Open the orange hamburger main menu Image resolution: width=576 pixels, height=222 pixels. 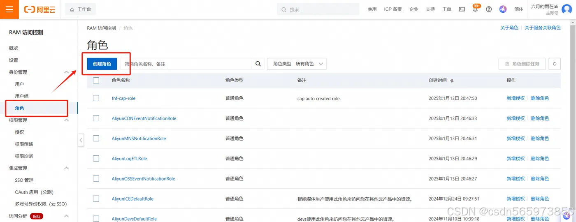point(9,9)
